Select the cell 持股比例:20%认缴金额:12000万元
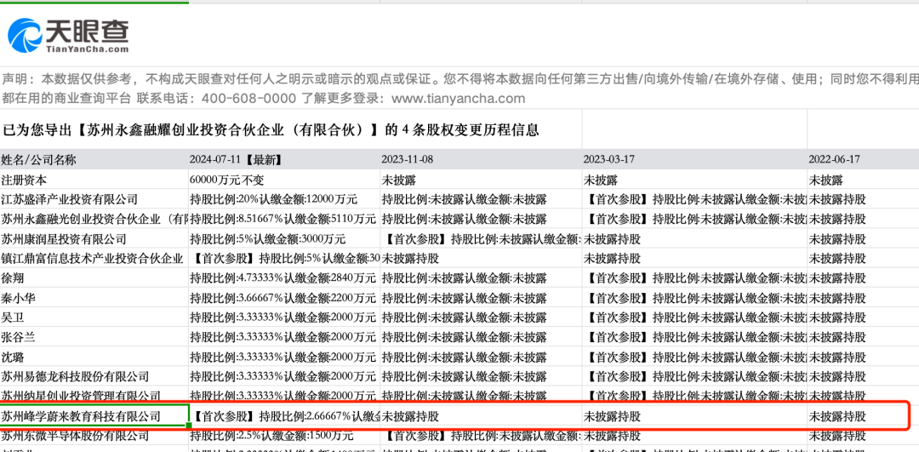 coord(284,199)
